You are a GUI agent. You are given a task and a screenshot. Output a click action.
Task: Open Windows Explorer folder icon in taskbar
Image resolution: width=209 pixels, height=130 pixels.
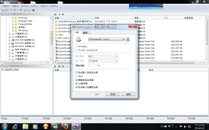[25, 126]
